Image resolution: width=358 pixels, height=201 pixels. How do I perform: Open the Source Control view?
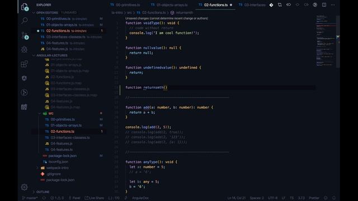click(25, 35)
